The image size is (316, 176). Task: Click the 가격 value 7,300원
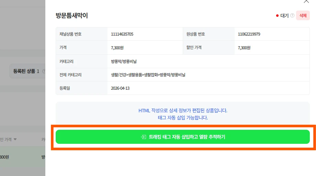click(117, 48)
